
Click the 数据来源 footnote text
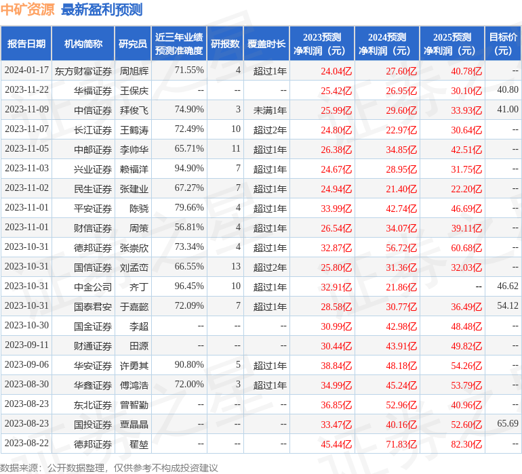(109, 468)
